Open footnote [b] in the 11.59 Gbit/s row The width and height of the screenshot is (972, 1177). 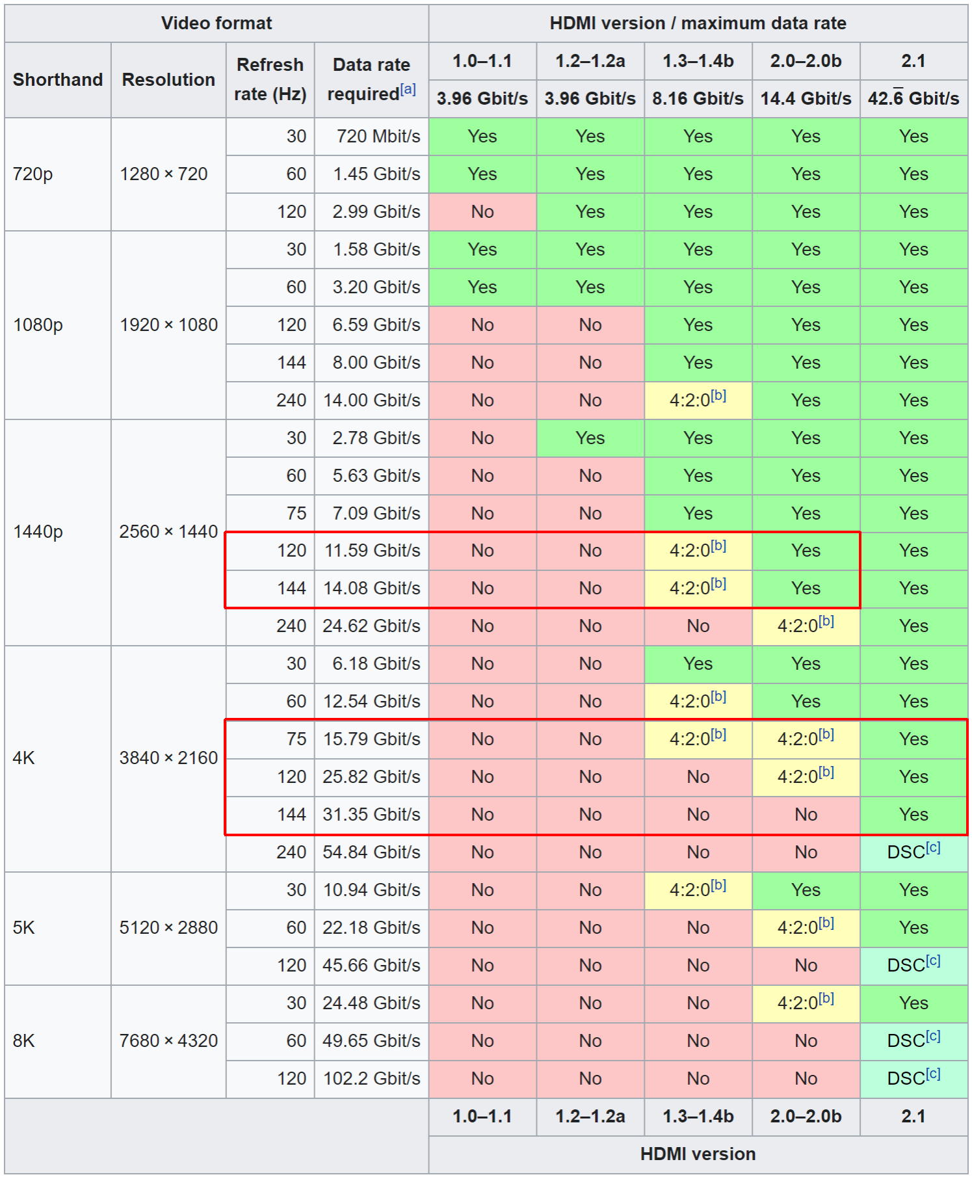click(718, 546)
